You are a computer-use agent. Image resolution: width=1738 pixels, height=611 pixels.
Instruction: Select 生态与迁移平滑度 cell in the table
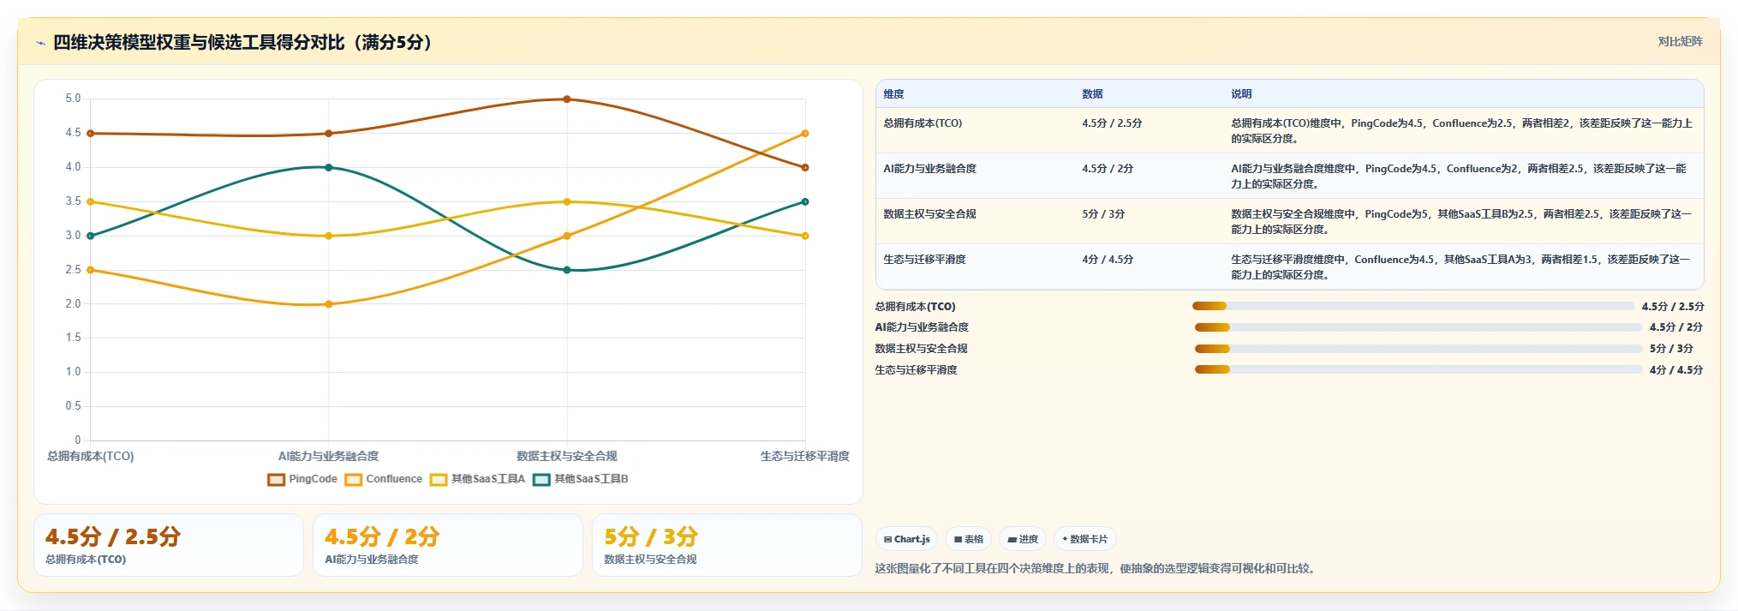pyautogui.click(x=976, y=267)
